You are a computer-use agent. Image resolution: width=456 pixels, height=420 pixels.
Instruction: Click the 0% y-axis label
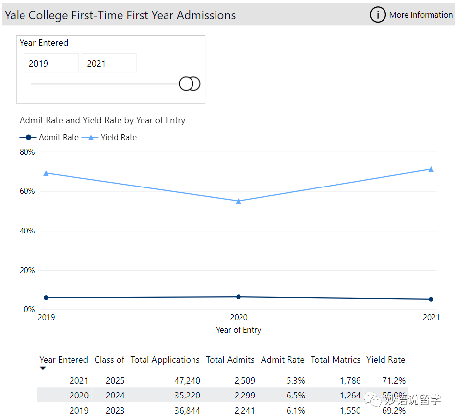pyautogui.click(x=29, y=309)
